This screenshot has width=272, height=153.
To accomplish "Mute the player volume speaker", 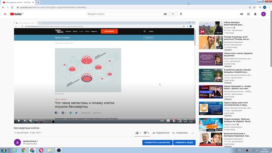I will pyautogui.click(x=31, y=121).
